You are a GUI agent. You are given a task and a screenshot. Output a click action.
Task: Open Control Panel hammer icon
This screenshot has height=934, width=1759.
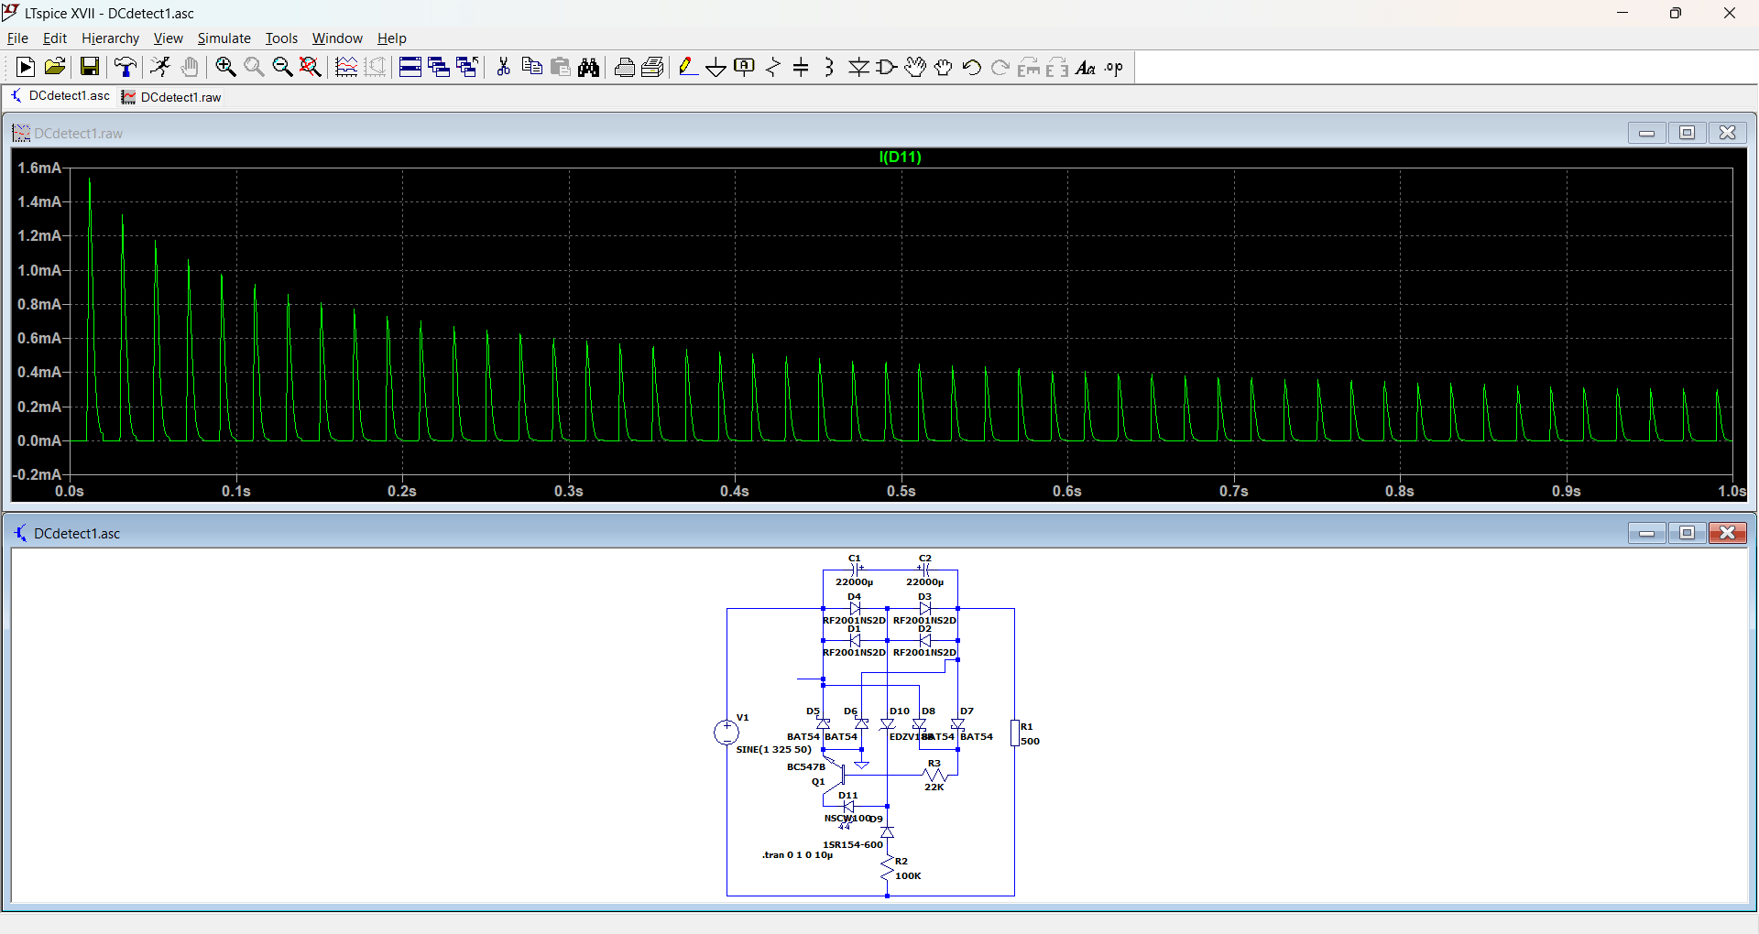(126, 67)
